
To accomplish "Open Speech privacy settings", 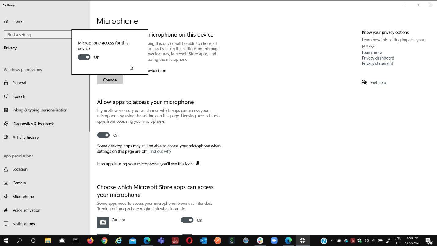I will 19,96.
